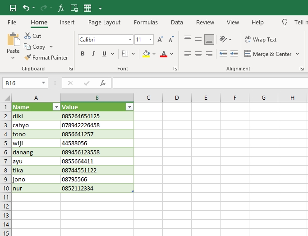Switch to the View tab
Image resolution: width=308 pixels, height=236 pixels.
click(x=233, y=23)
